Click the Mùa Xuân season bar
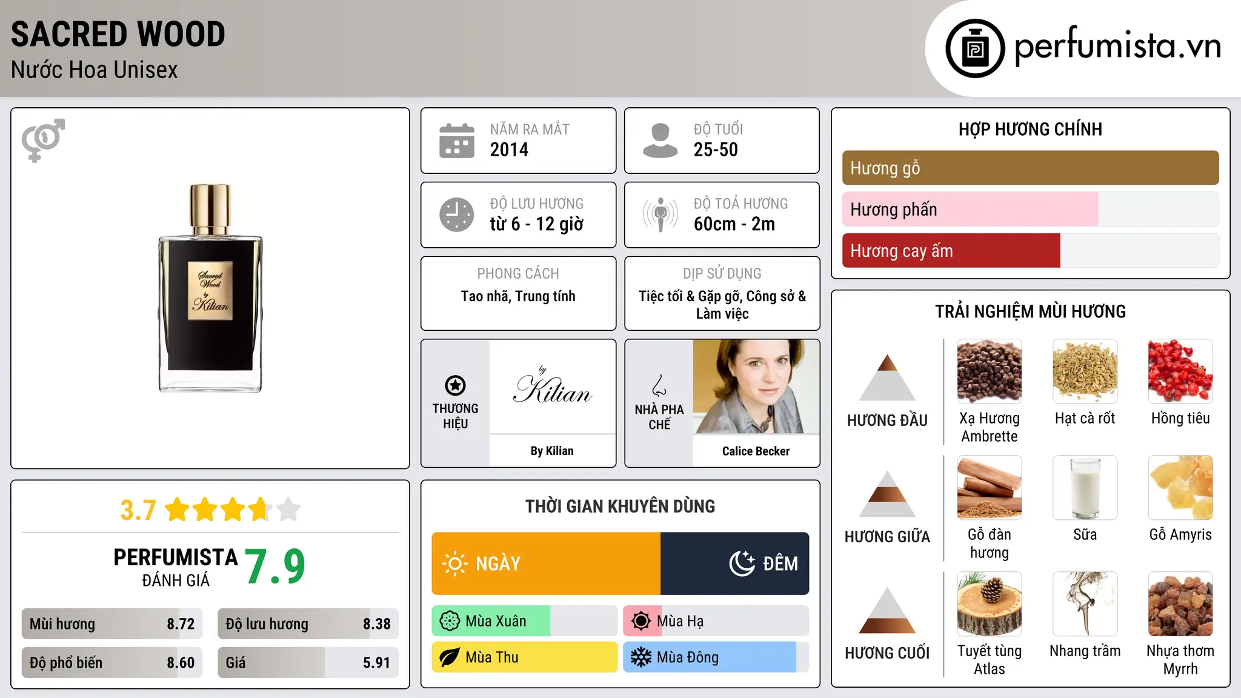 (525, 621)
